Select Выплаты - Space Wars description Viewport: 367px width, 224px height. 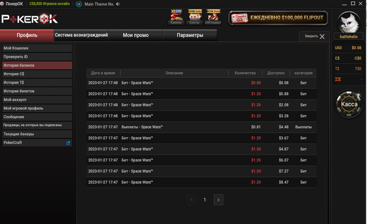click(x=142, y=127)
